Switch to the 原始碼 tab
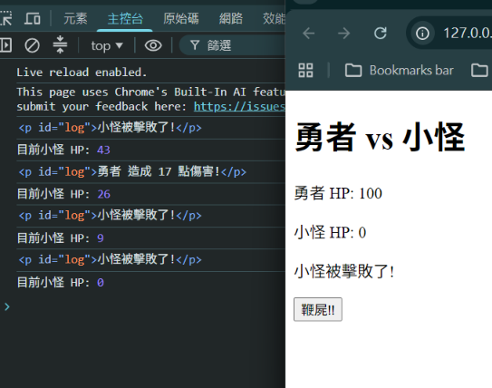The image size is (492, 388). click(181, 19)
